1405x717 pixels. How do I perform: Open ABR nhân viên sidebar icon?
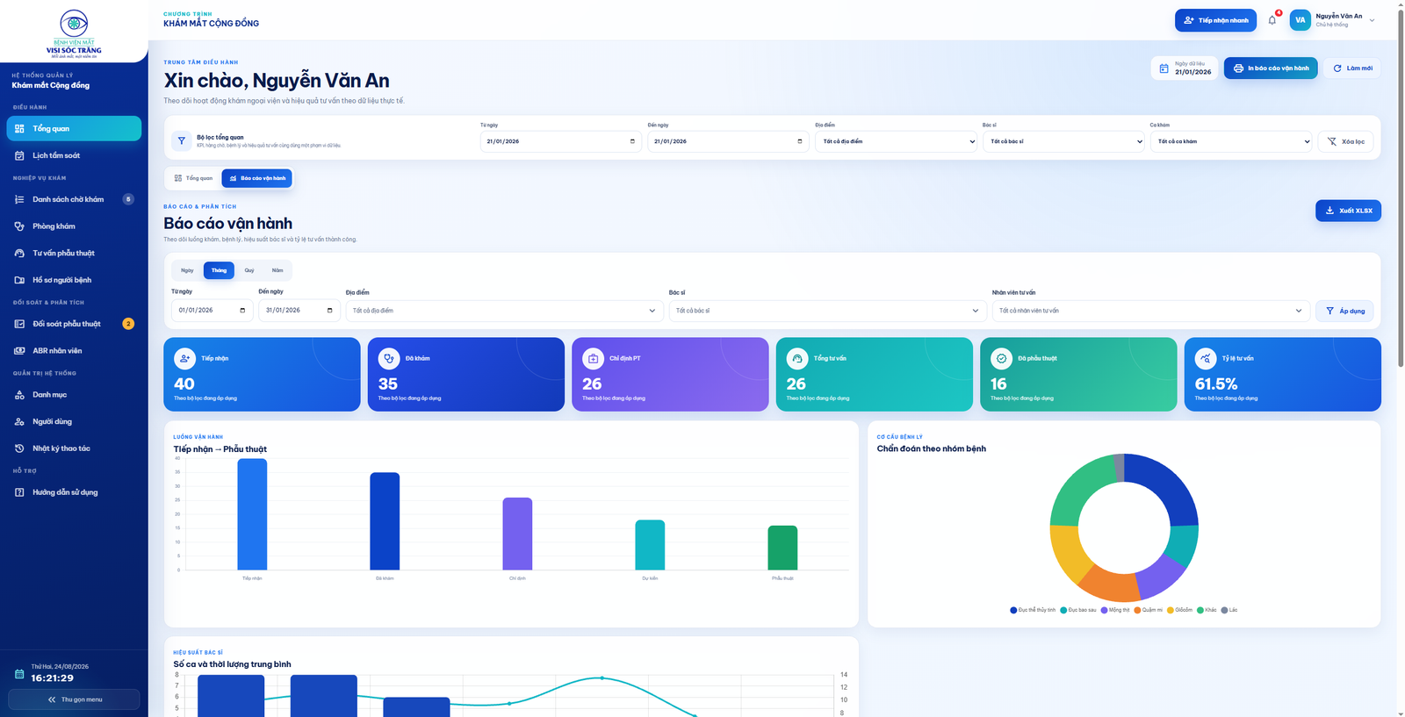tap(19, 351)
